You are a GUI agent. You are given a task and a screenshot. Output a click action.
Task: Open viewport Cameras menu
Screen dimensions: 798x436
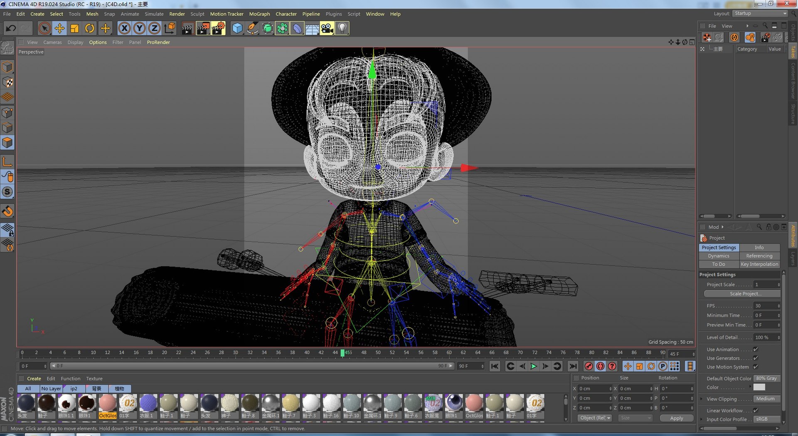coord(52,42)
